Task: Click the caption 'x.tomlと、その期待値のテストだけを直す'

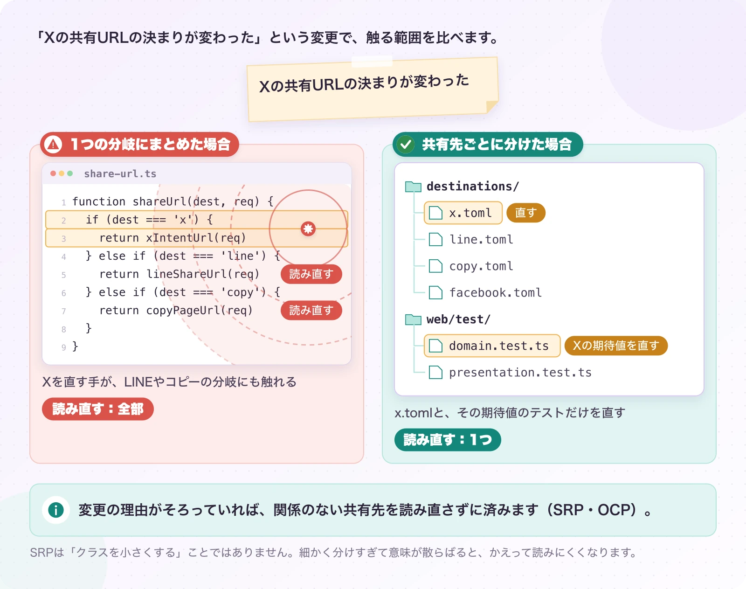Action: click(x=510, y=413)
